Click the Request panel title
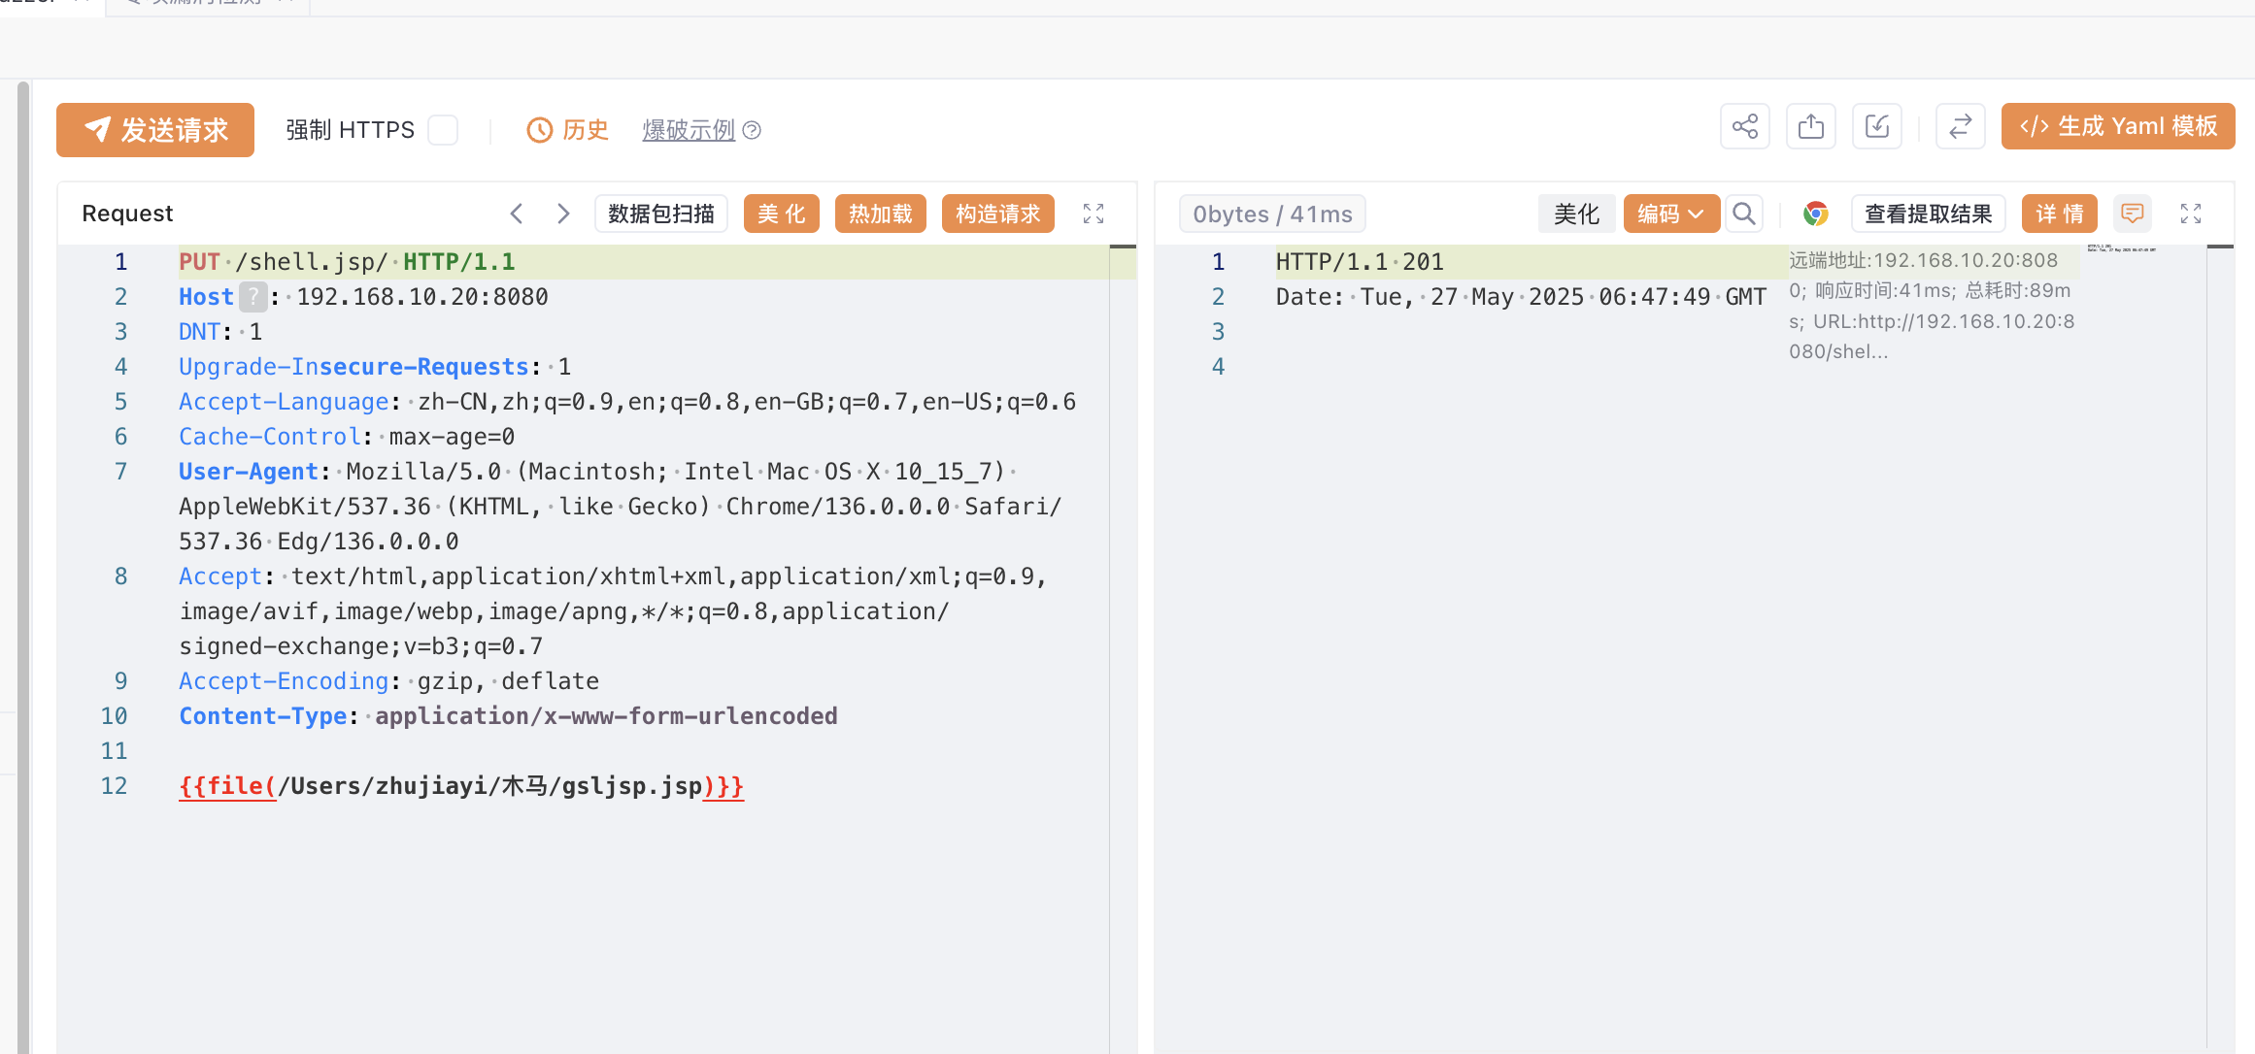The width and height of the screenshot is (2255, 1054). click(x=127, y=214)
